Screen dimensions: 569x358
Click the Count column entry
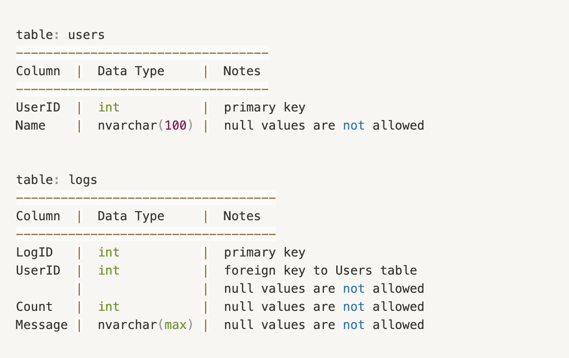[34, 307]
